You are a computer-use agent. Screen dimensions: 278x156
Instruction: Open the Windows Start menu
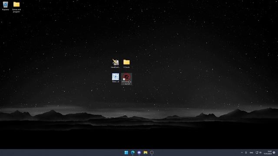pyautogui.click(x=126, y=153)
